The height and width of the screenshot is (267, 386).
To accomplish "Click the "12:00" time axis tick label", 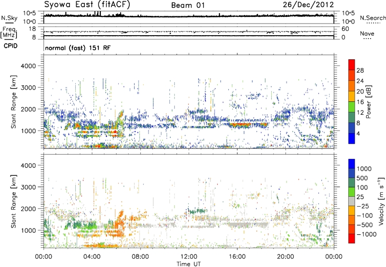I will click(x=189, y=257).
